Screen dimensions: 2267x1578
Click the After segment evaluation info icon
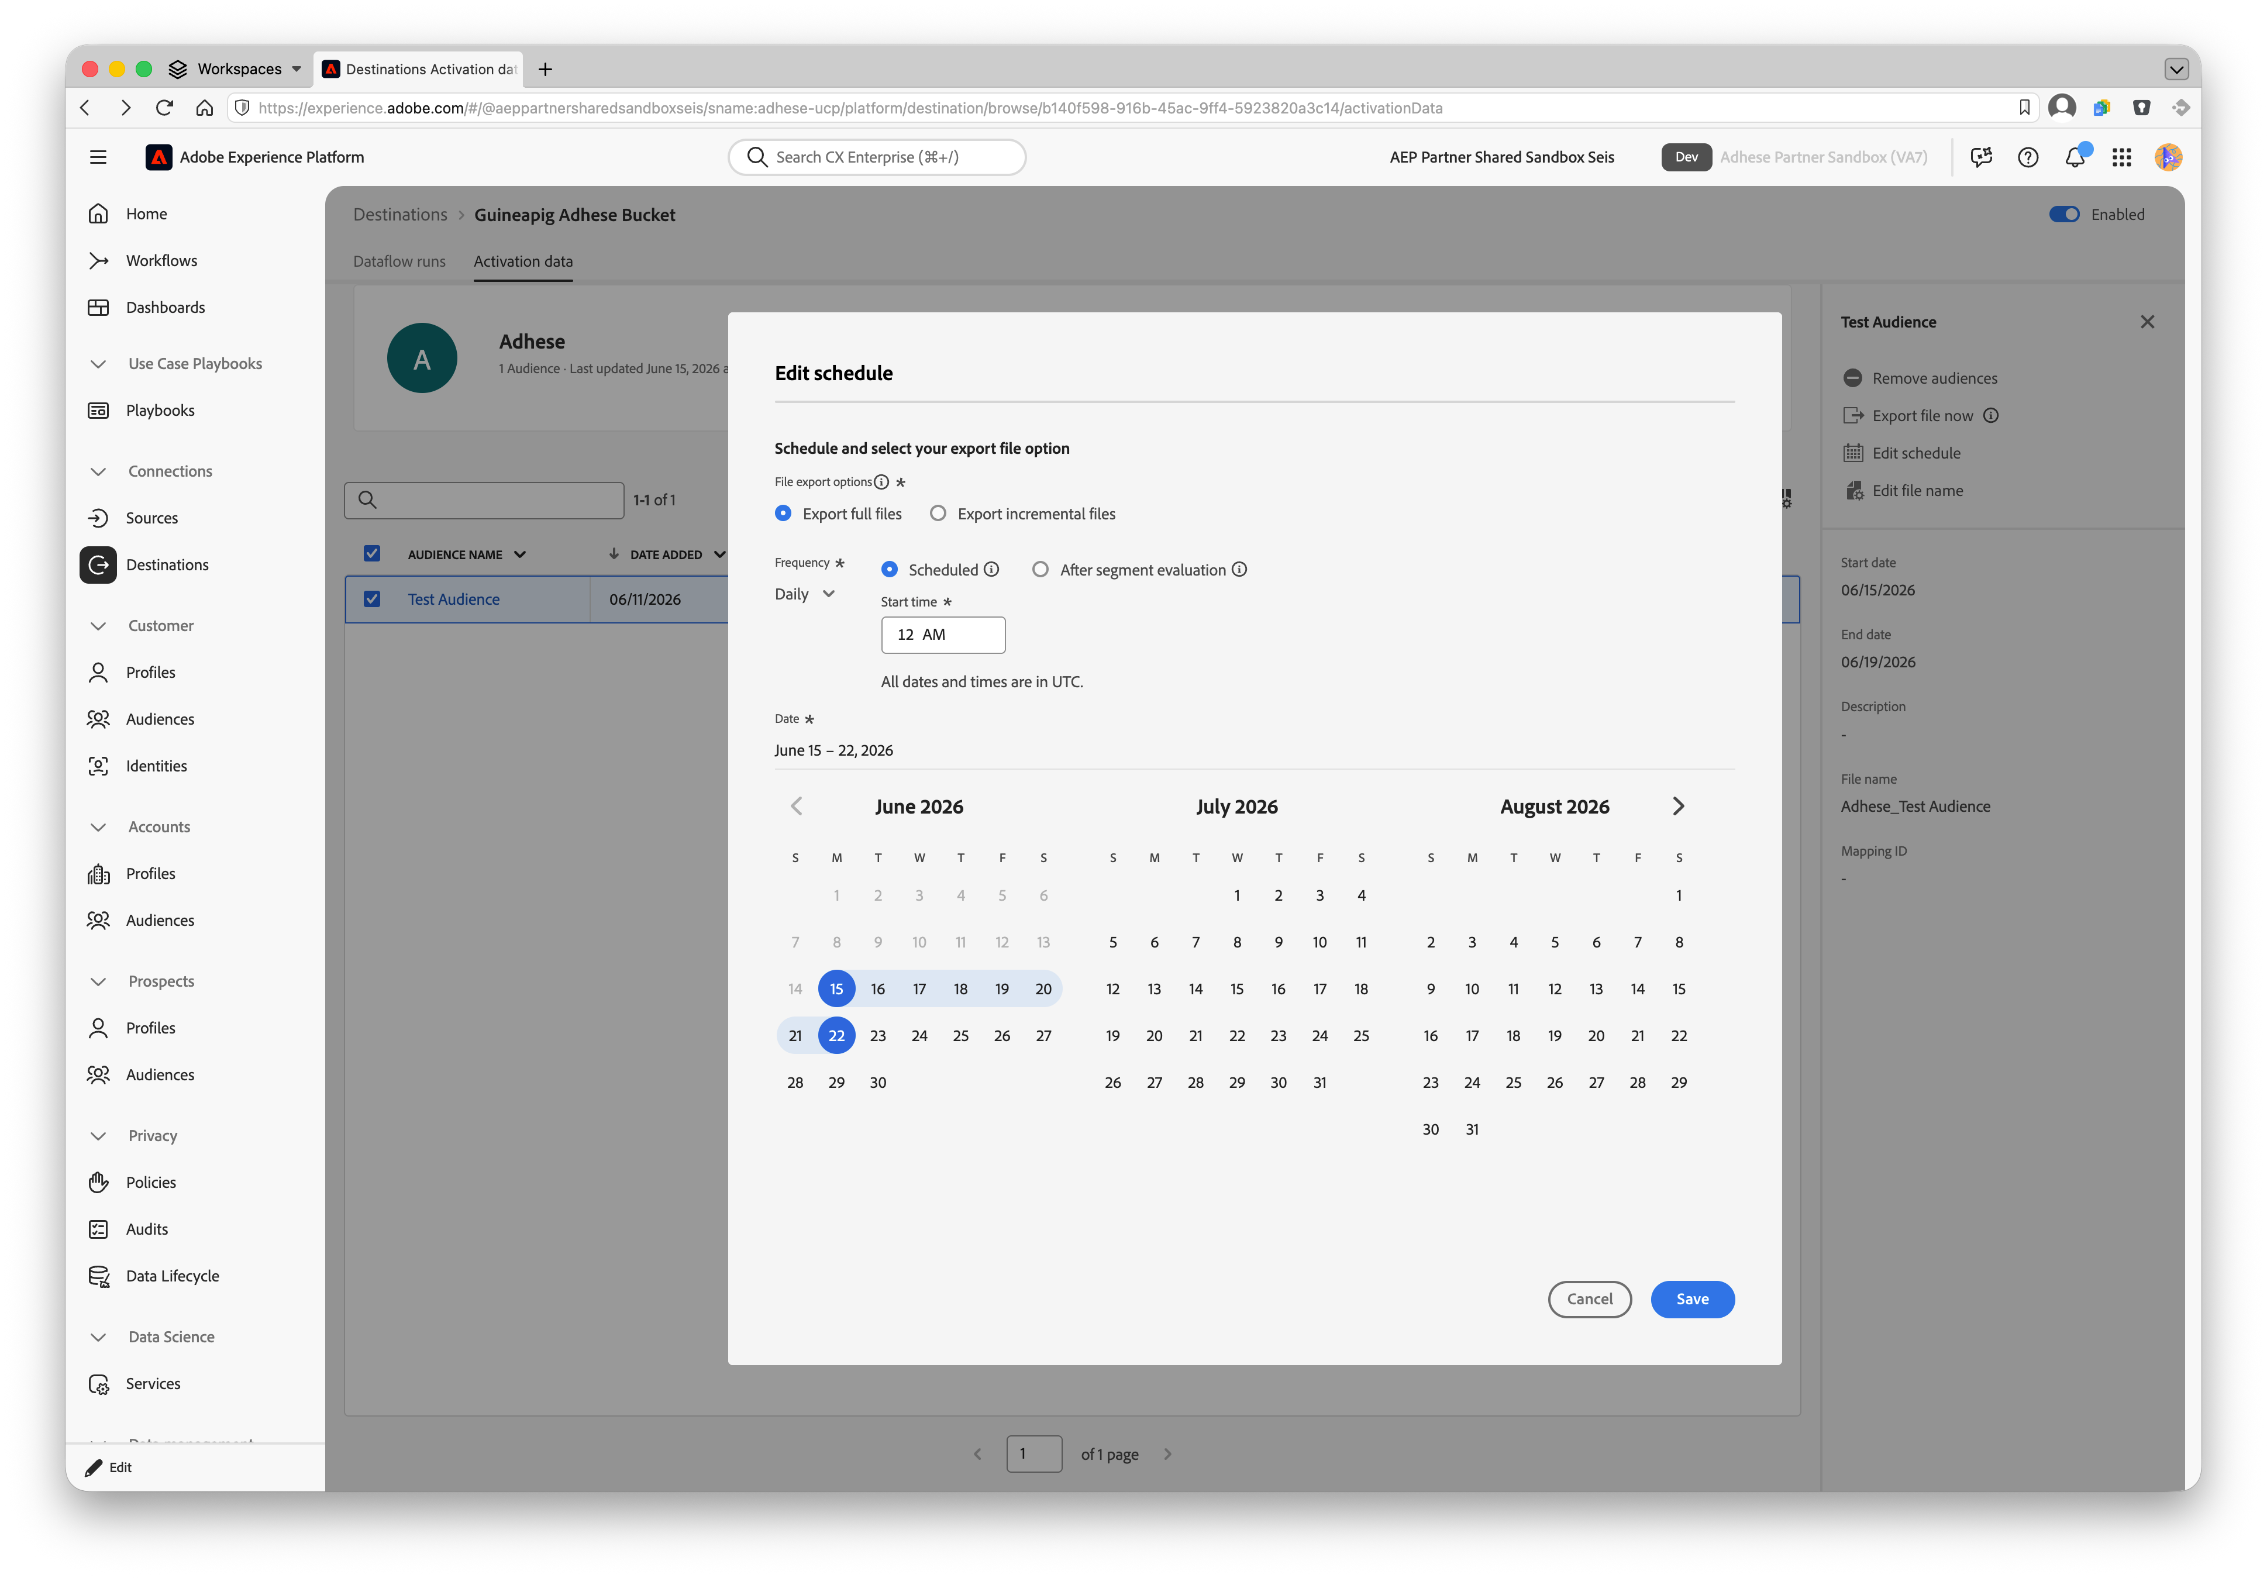[x=1239, y=569]
